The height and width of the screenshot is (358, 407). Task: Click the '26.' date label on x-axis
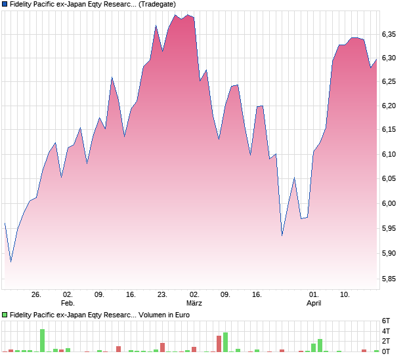click(36, 295)
